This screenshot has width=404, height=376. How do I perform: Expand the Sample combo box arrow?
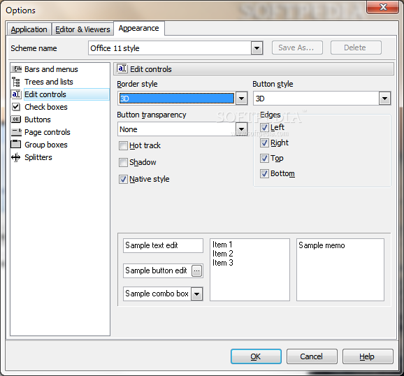pyautogui.click(x=197, y=294)
